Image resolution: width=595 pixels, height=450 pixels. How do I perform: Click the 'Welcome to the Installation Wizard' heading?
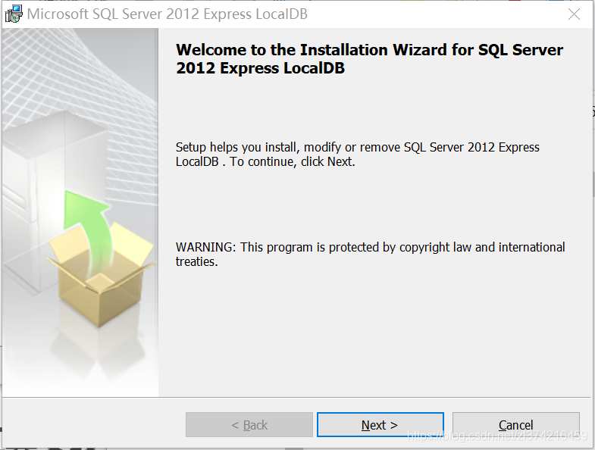(x=369, y=59)
